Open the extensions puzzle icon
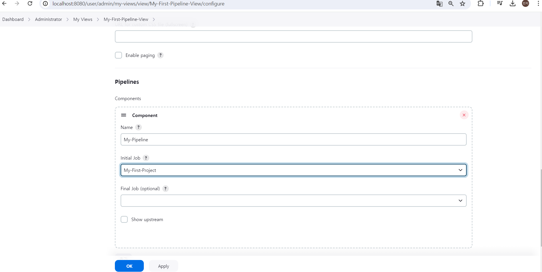The width and height of the screenshot is (542, 272). (481, 3)
